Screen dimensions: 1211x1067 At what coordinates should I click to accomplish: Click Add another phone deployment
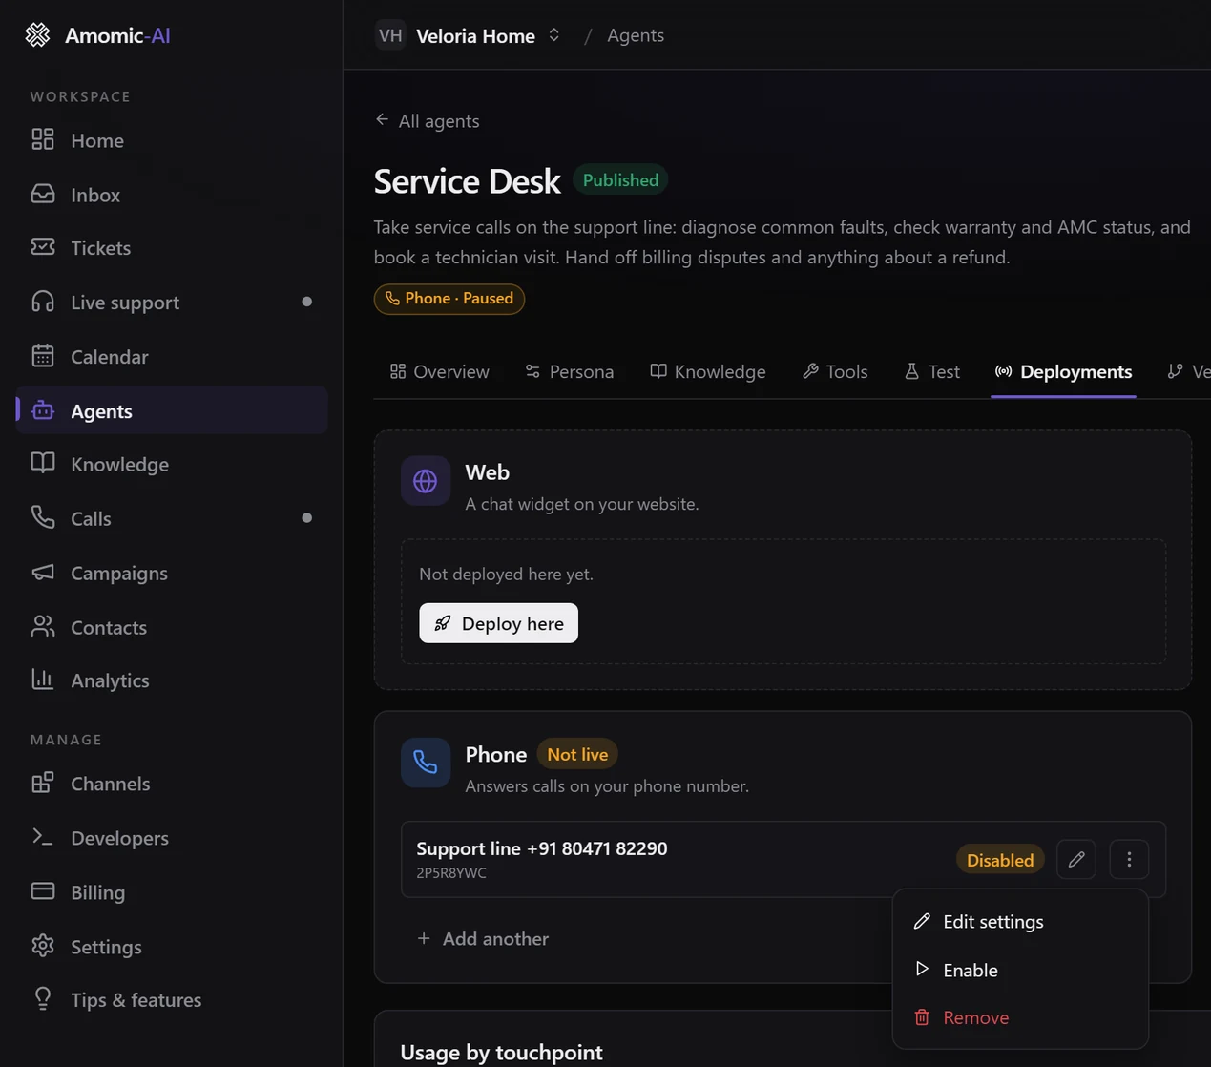[483, 939]
